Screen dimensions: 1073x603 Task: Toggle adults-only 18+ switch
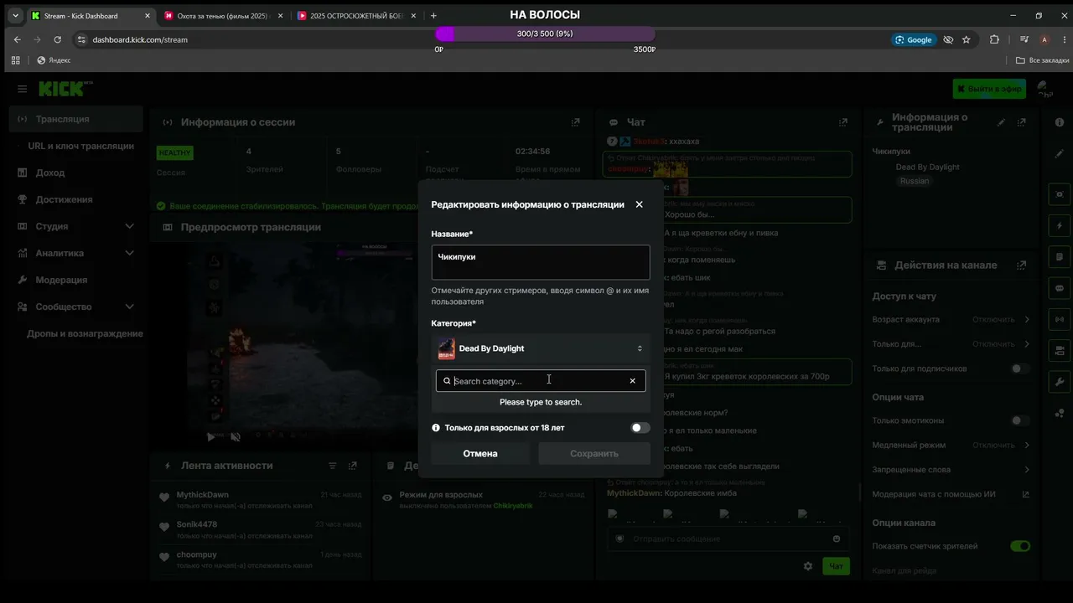click(x=640, y=428)
